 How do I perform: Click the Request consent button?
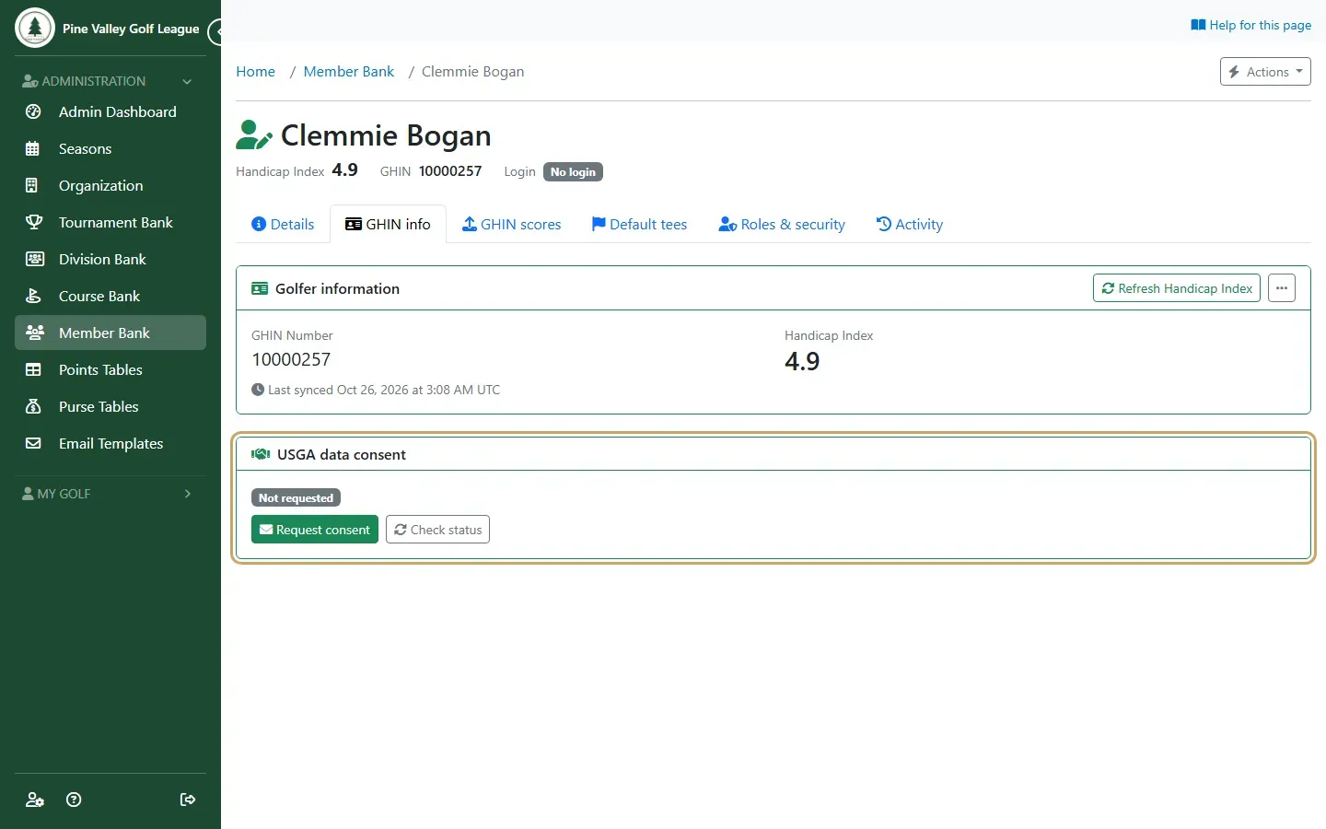[x=315, y=530]
